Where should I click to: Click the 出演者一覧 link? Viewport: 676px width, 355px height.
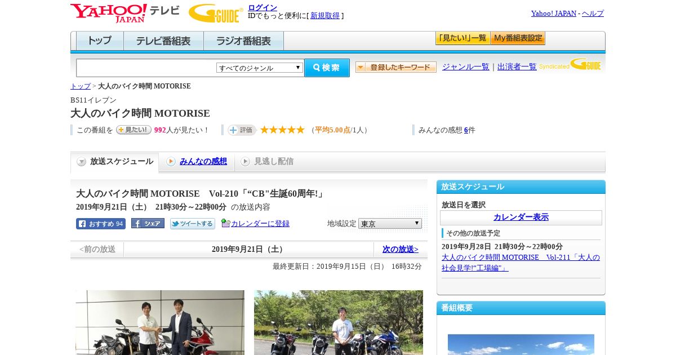[517, 66]
